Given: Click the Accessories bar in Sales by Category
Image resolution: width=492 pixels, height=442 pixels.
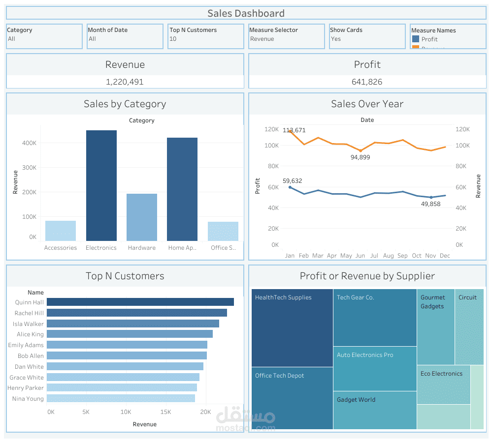Looking at the screenshot, I should (x=61, y=231).
